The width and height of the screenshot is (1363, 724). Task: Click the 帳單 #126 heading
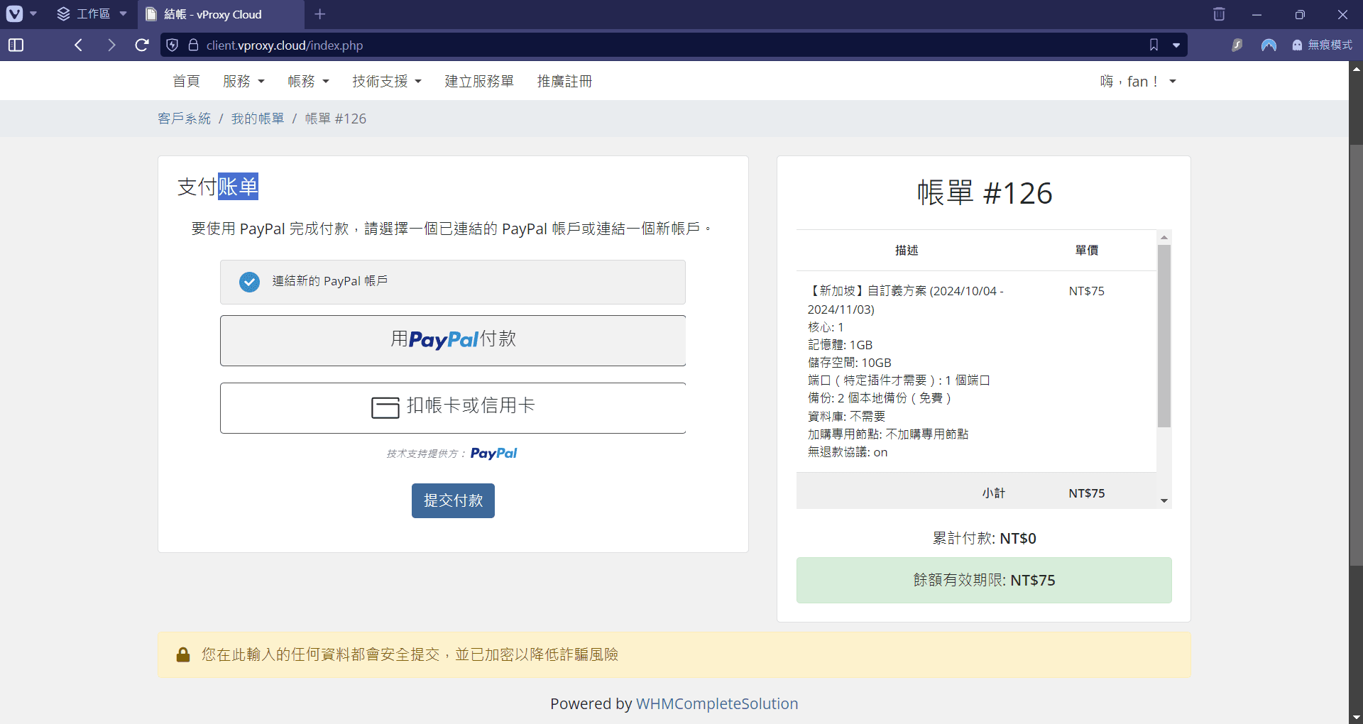click(984, 193)
